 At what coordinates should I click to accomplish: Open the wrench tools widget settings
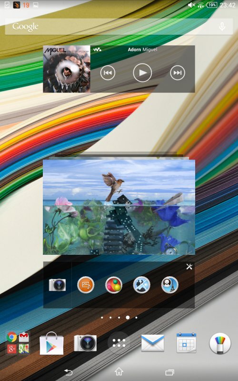189,267
